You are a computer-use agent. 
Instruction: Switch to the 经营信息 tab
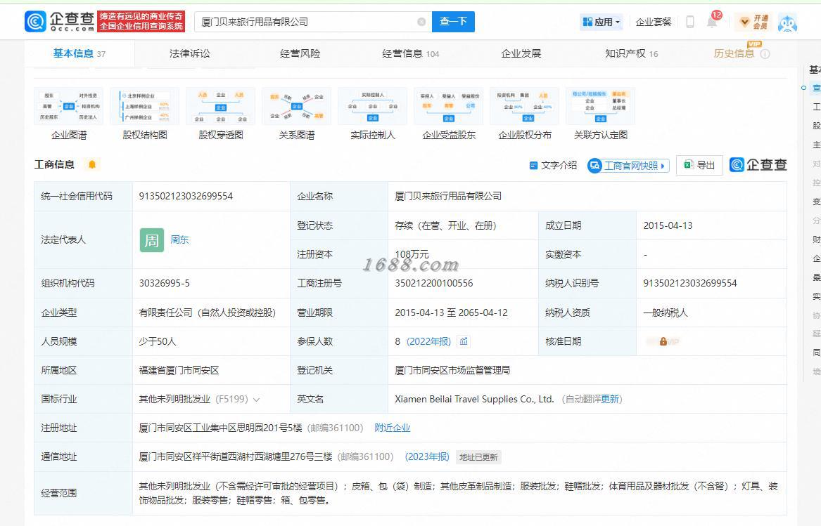(x=410, y=53)
